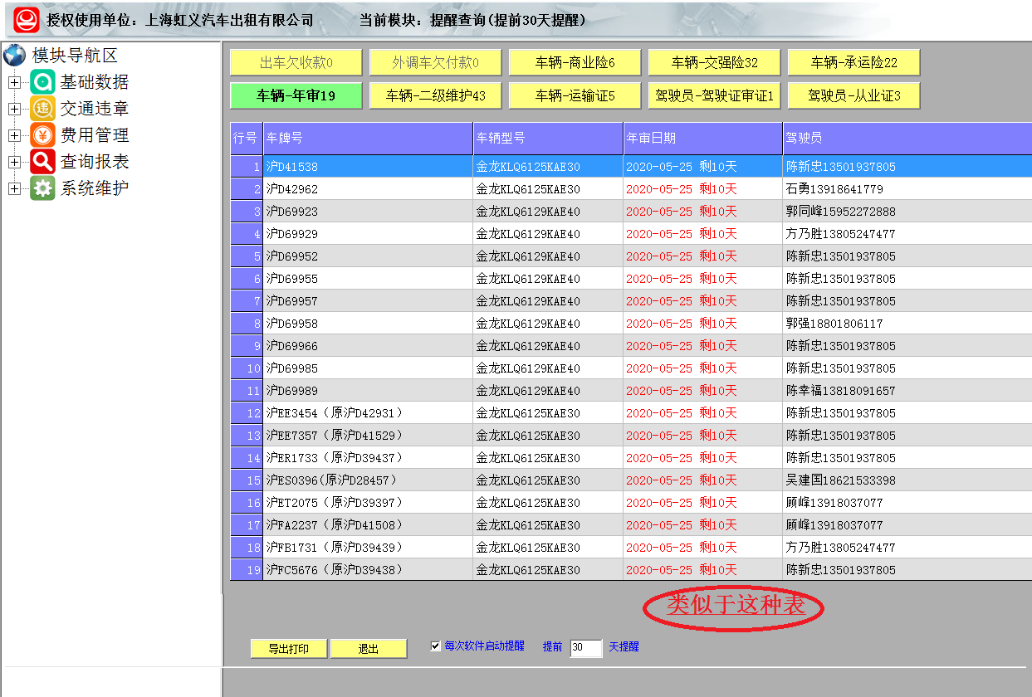Sort by the 驾驶员 column header
The width and height of the screenshot is (1032, 697).
[x=907, y=139]
